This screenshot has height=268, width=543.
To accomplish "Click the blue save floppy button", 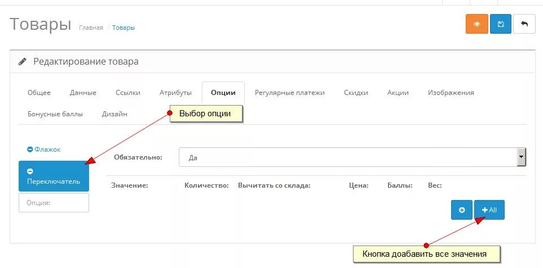I will (500, 24).
